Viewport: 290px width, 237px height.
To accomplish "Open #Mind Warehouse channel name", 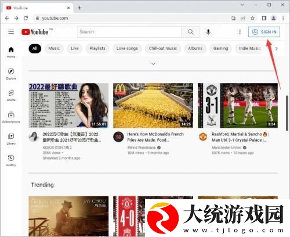I will click(x=142, y=148).
